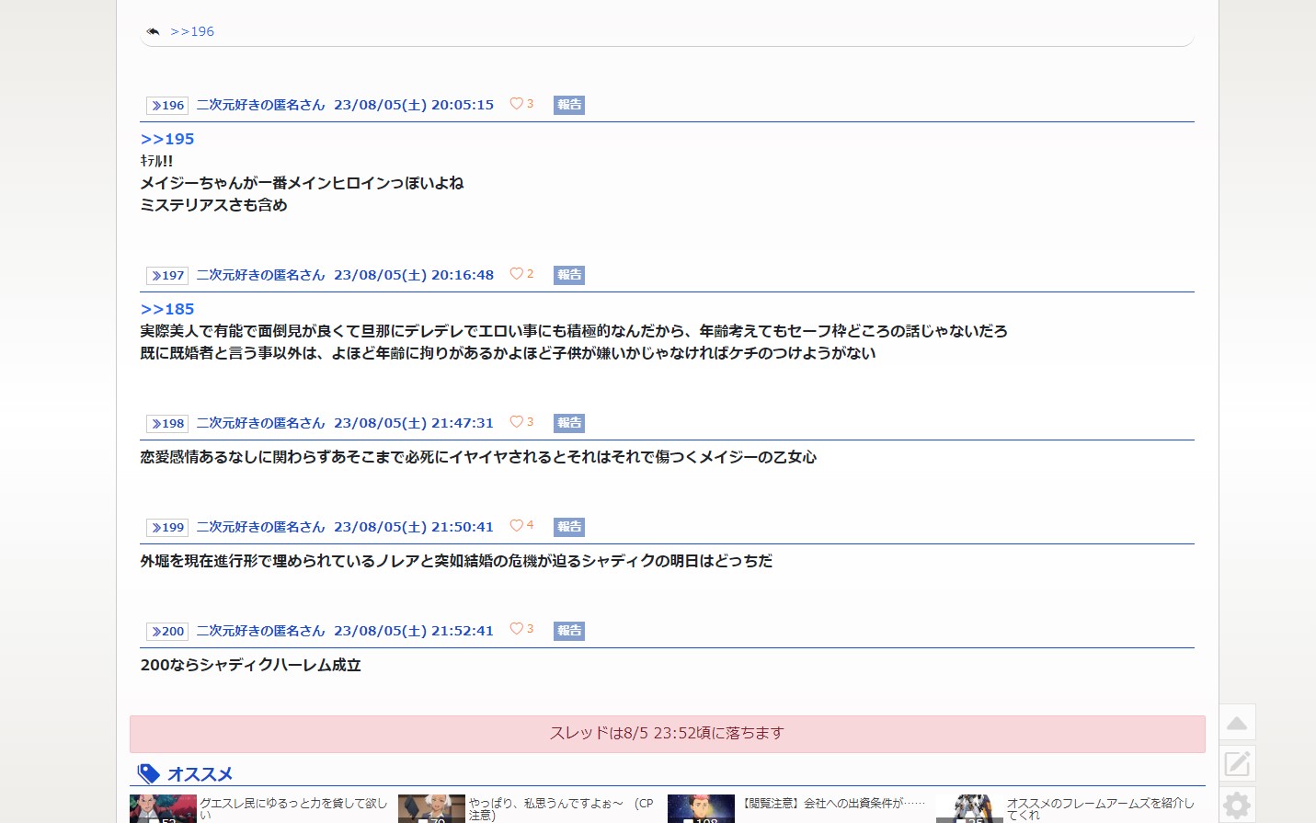
Task: Select the post number 197 badge
Action: click(x=167, y=275)
